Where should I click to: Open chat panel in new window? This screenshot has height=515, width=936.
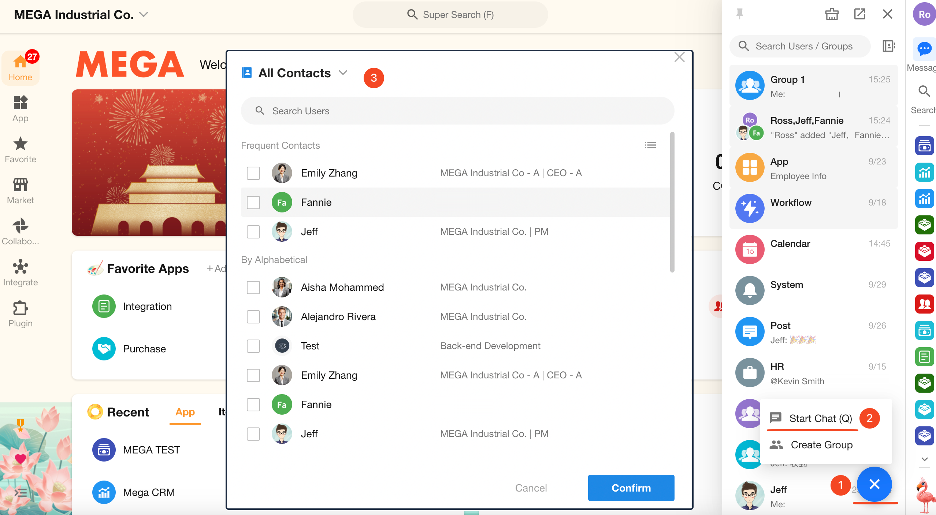pos(859,14)
